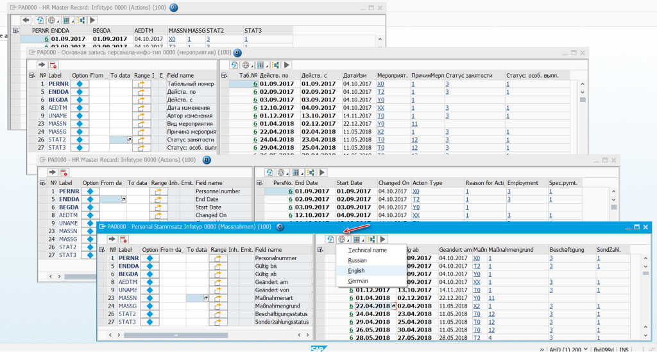657x352 pixels.
Task: Click refresh icon in German window toolbar
Action: click(330, 239)
